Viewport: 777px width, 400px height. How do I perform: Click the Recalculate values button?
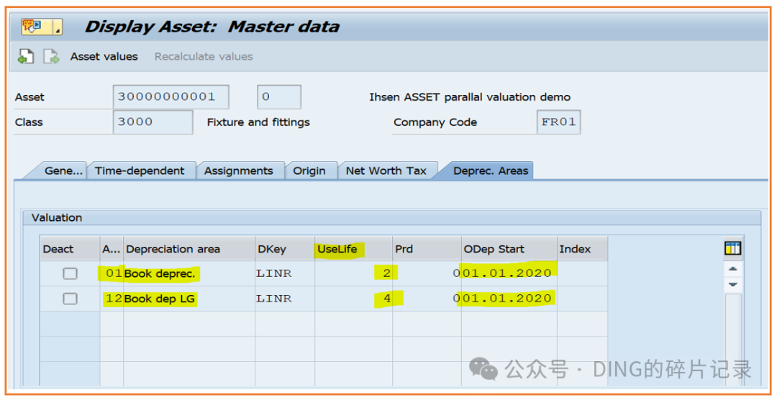pos(204,57)
